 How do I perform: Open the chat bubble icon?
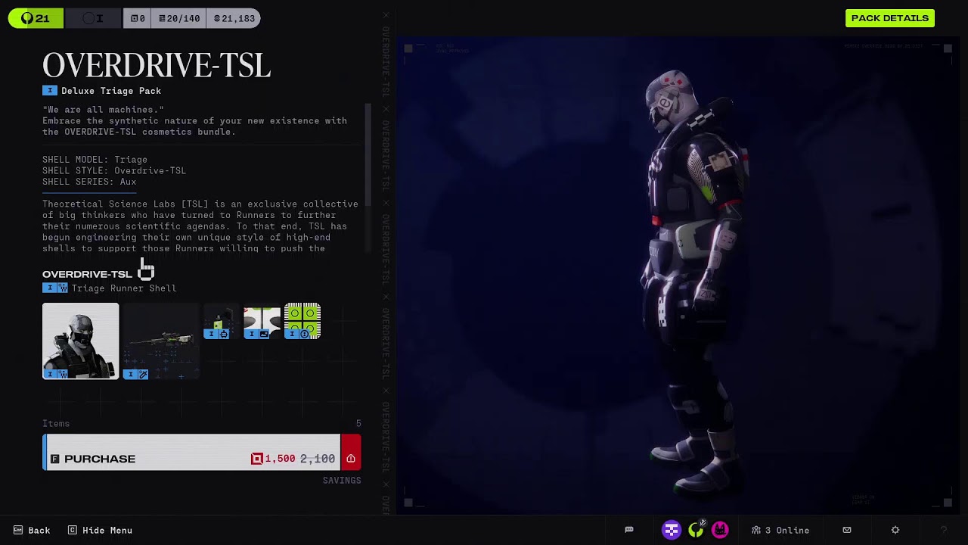(x=628, y=530)
